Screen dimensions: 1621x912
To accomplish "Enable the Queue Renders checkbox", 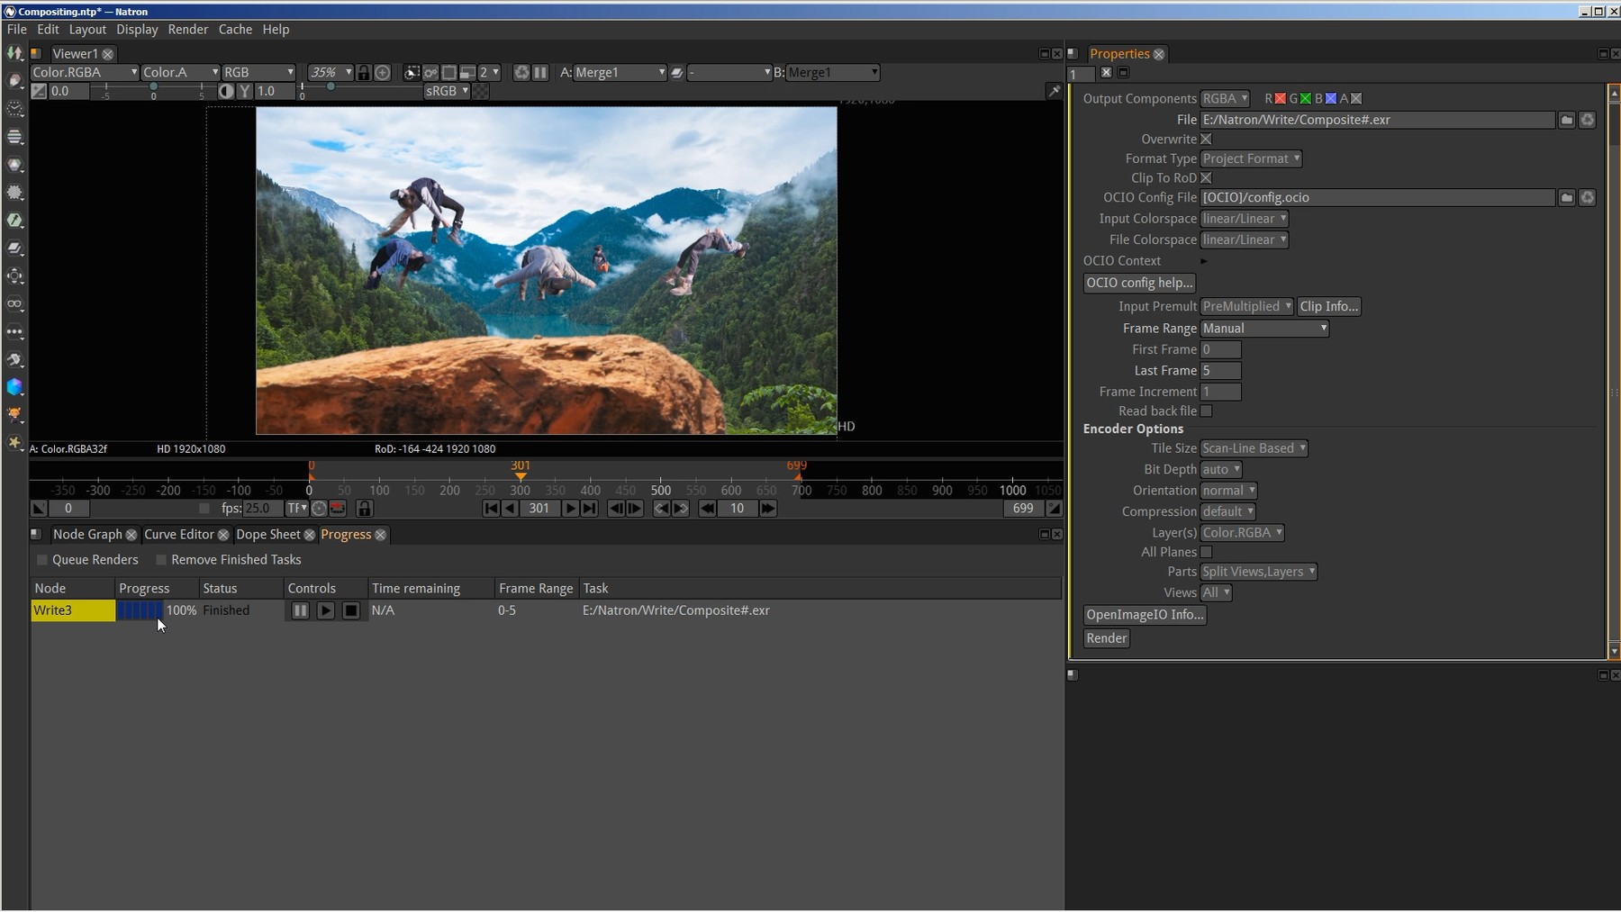I will coord(42,559).
